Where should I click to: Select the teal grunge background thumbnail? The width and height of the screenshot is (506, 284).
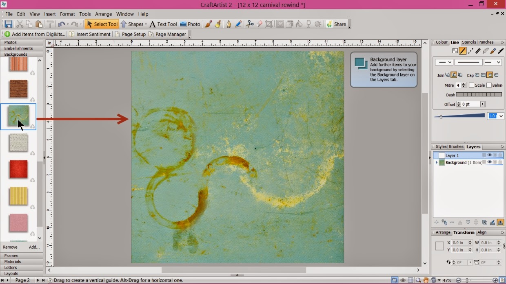[18, 116]
